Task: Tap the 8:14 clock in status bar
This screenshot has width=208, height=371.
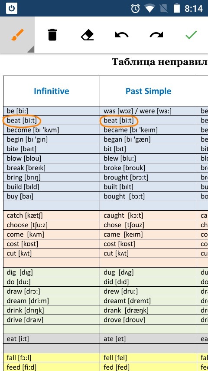Action: click(194, 9)
